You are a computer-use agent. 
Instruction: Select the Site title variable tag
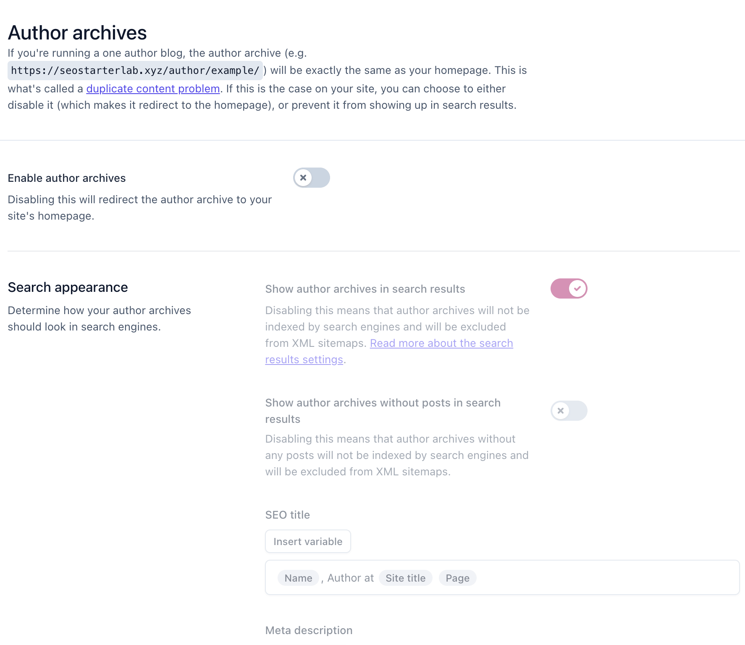tap(405, 578)
